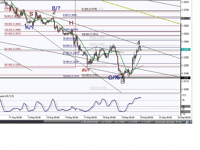The image size is (200, 150).
Task: Select the blue 'B/?' wave label
Action: pos(56,8)
